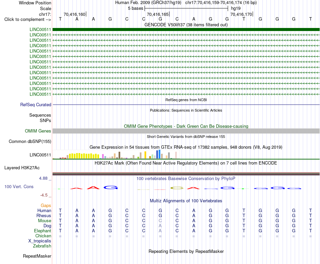Click the Common dbSNP(155) label
The height and width of the screenshot is (264, 320).
pyautogui.click(x=30, y=141)
